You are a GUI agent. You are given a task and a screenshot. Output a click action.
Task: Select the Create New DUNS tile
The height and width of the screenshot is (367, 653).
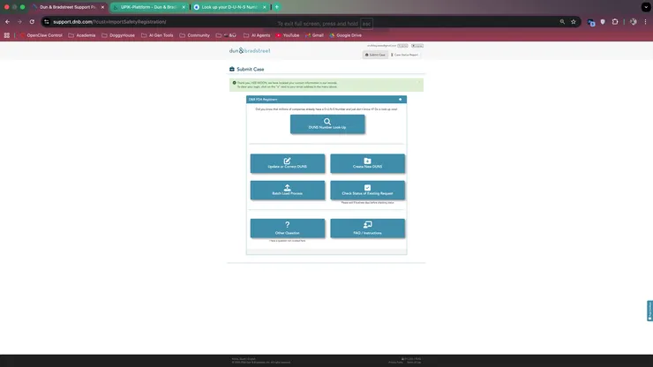[367, 163]
